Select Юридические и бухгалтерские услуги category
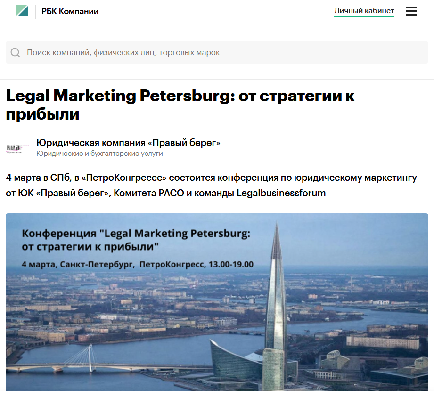434x397 pixels. [x=99, y=154]
